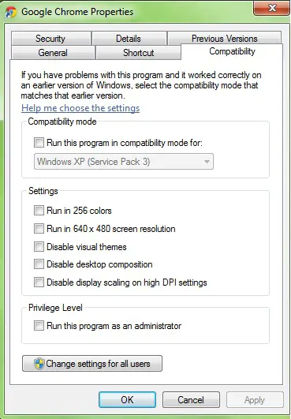
Task: Check Run in 256 colors
Action: point(39,211)
